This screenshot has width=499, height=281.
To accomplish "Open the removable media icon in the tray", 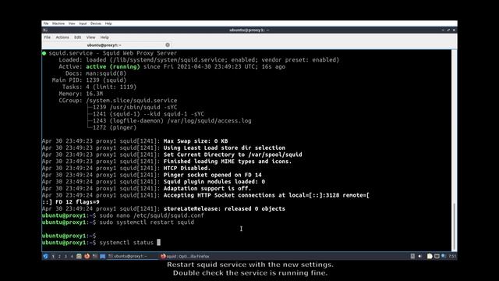I will tap(412, 256).
